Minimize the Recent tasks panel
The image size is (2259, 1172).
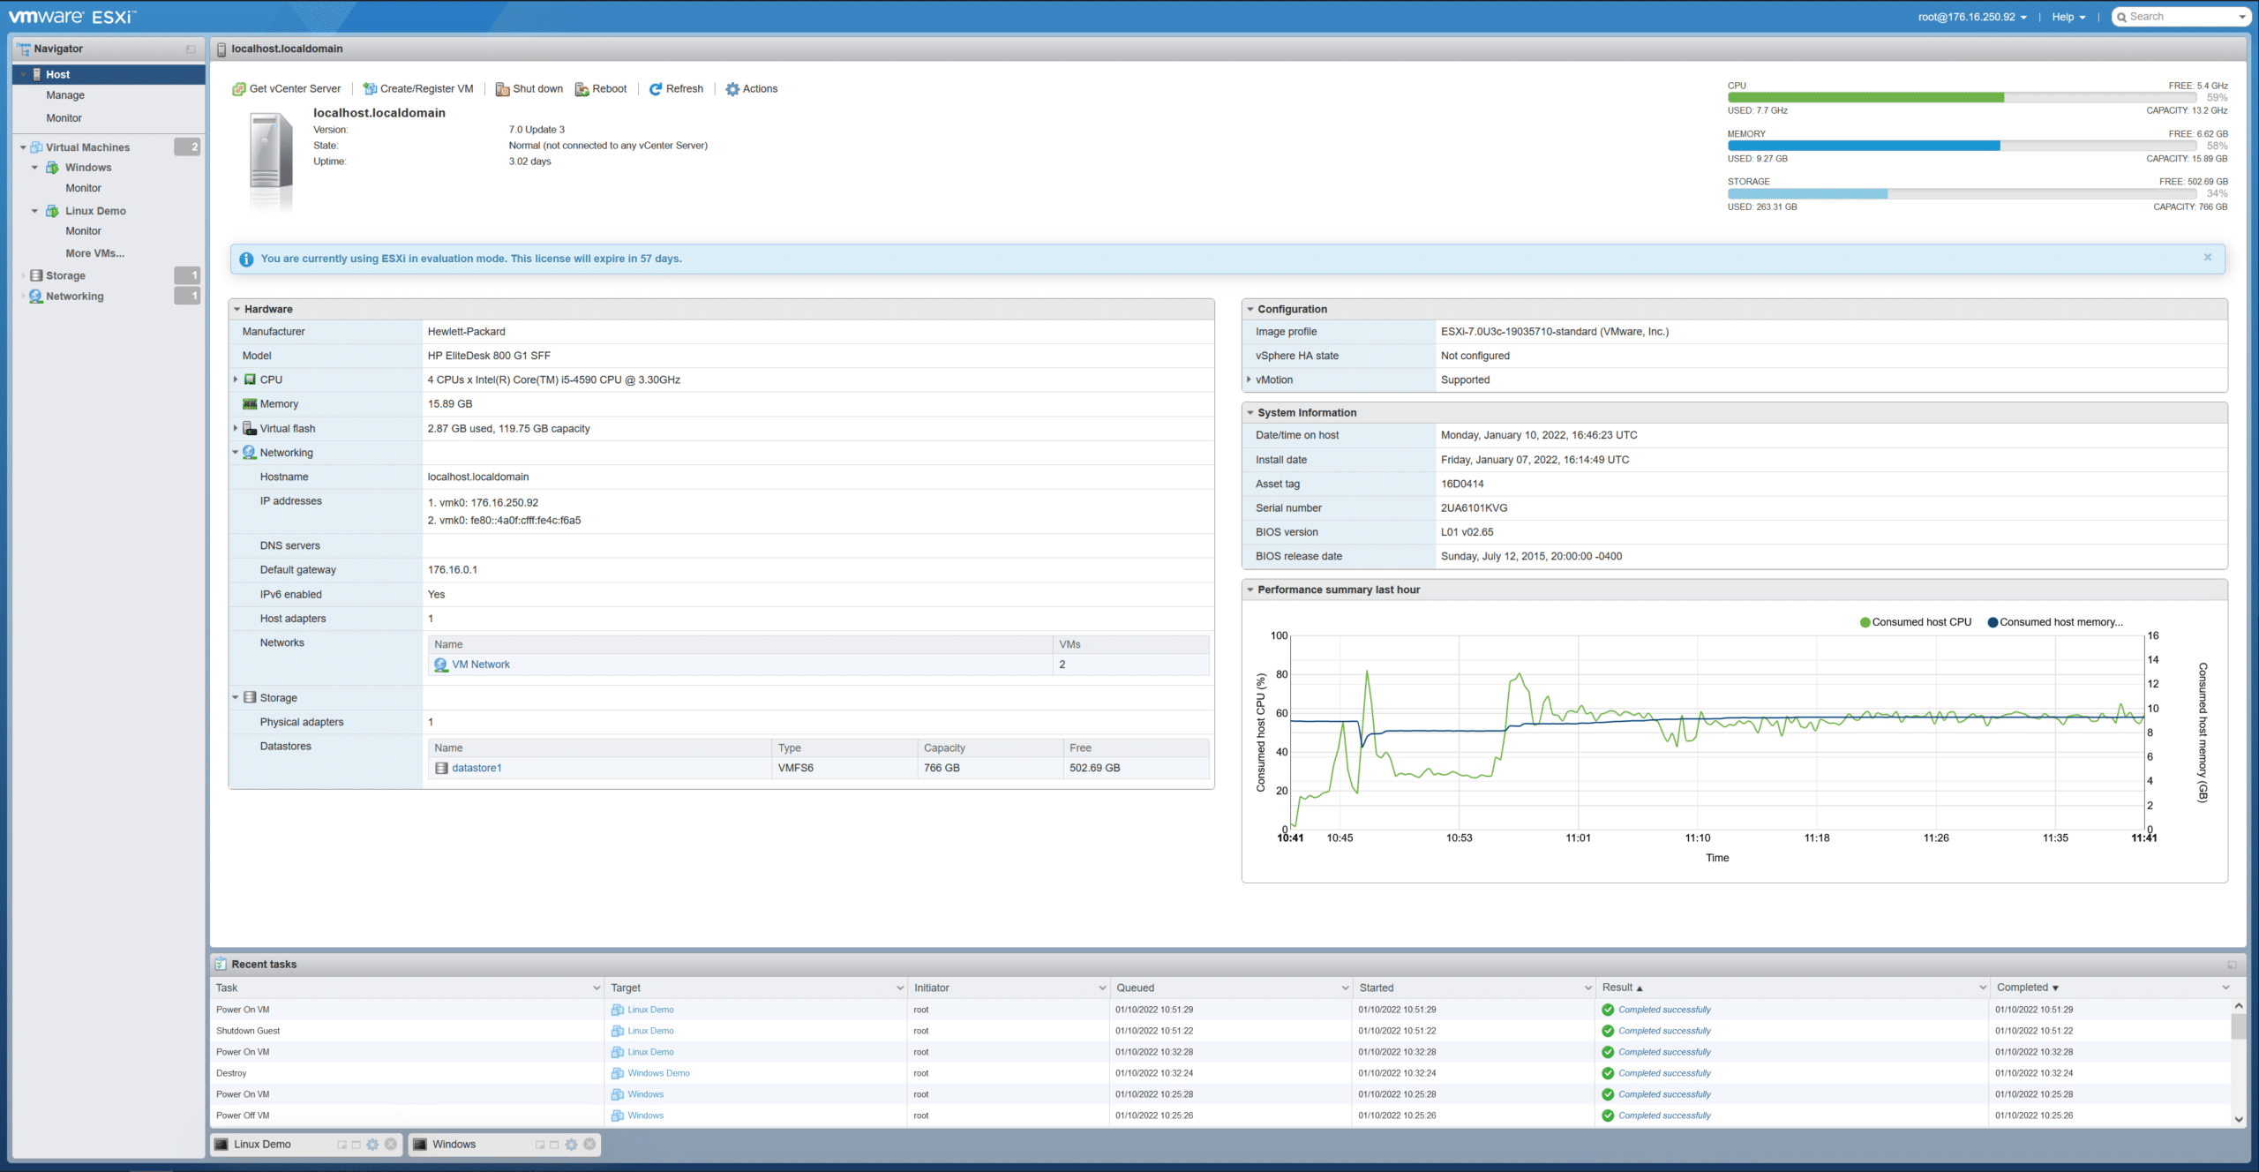(2232, 965)
